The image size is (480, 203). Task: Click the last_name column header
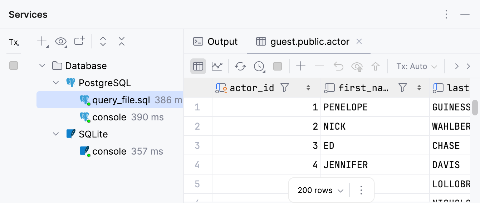[451, 88]
